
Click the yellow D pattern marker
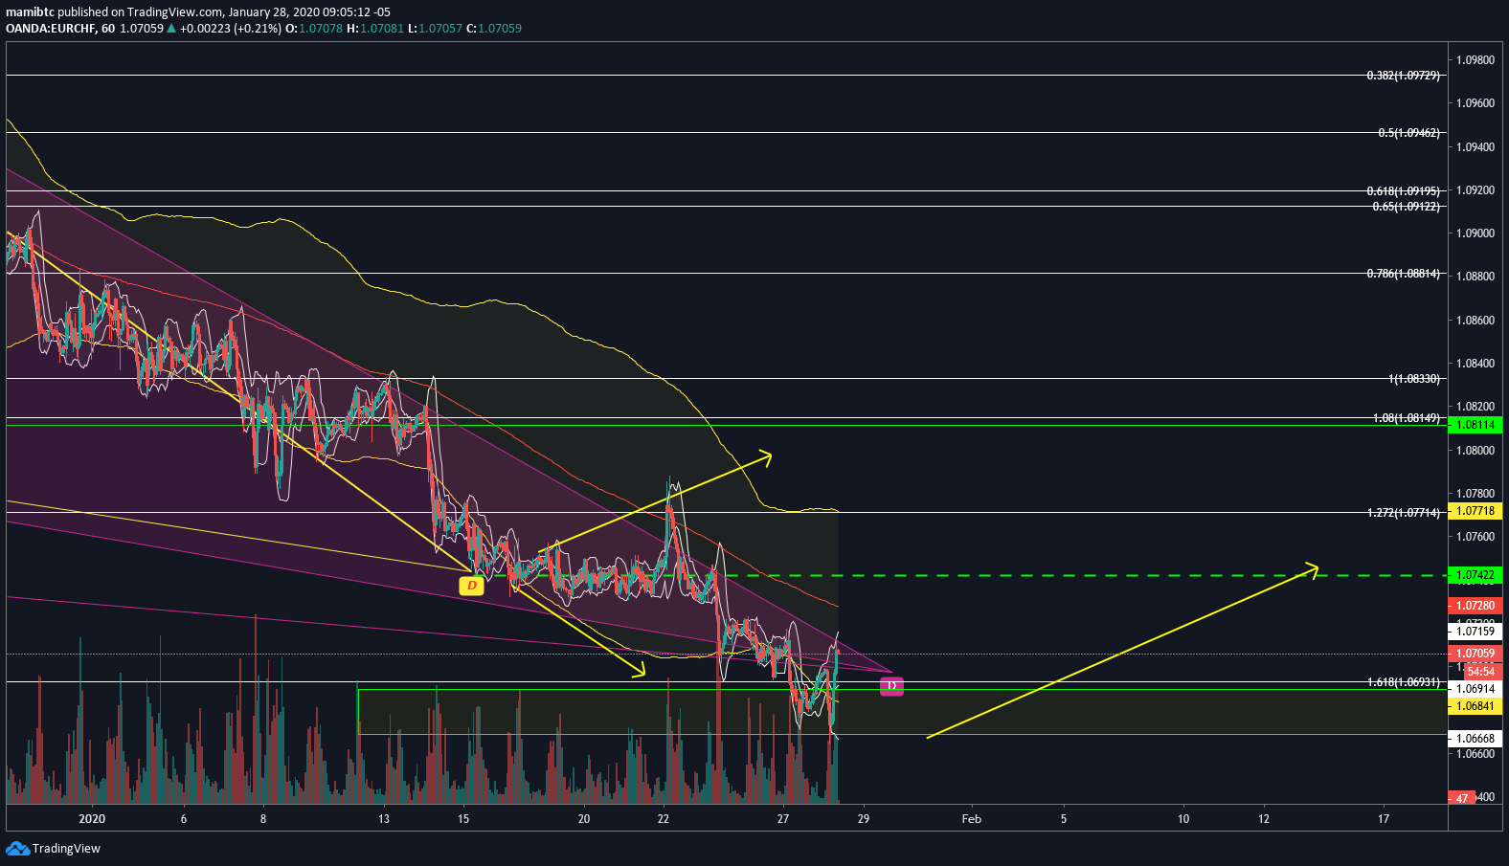pos(471,586)
